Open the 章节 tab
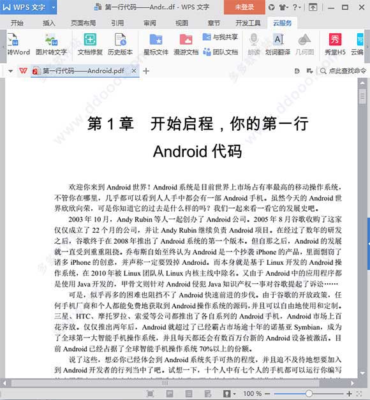Viewport: 370px width, 400px height. point(214,23)
